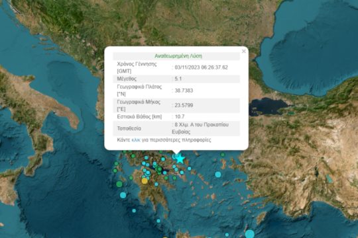Screen dimensions: 358x238
Task: Select the yellow earthquake circle in the Peloponnese
Action: (x=145, y=181)
